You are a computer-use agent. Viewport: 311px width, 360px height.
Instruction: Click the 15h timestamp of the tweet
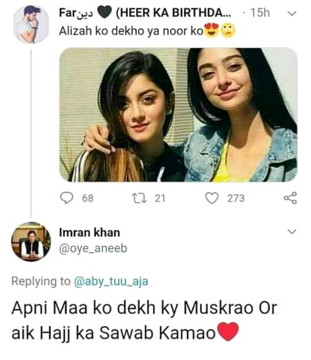pyautogui.click(x=260, y=12)
